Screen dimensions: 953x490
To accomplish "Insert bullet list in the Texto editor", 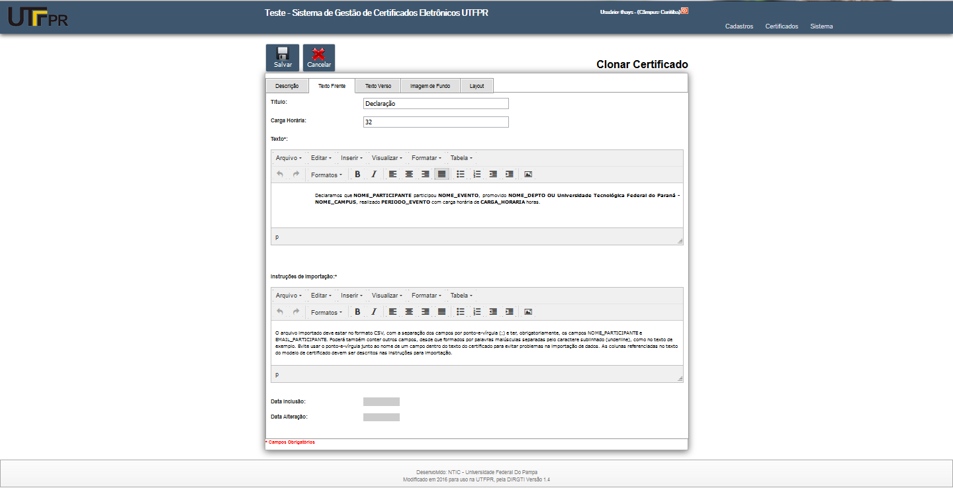I will point(461,174).
